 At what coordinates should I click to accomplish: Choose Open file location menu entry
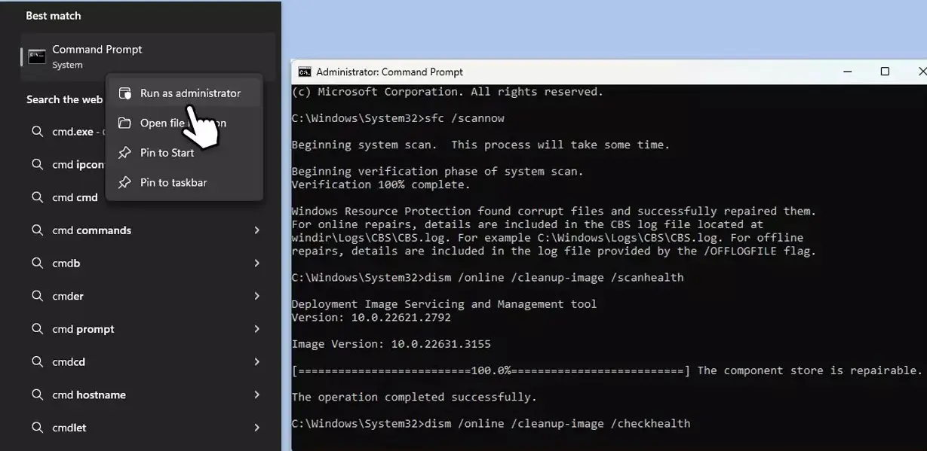coord(184,123)
